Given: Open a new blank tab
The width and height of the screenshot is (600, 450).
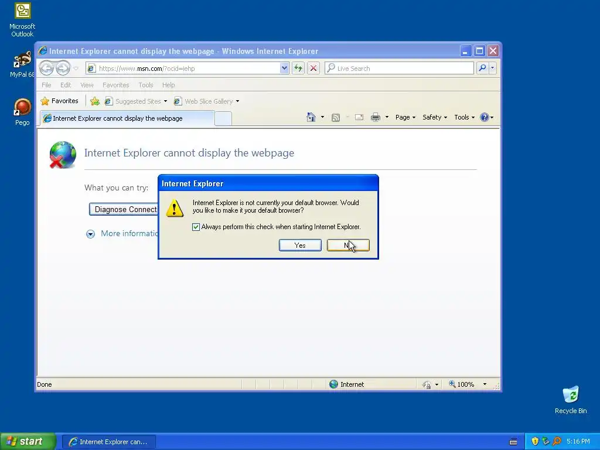Looking at the screenshot, I should 223,118.
